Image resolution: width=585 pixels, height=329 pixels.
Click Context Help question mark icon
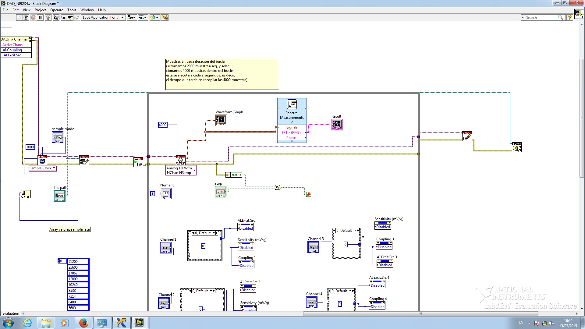(x=569, y=18)
